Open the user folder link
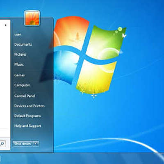The width and height of the screenshot is (164, 164). pos(18,34)
